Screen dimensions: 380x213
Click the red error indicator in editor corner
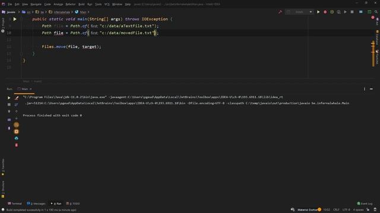tap(373, 17)
